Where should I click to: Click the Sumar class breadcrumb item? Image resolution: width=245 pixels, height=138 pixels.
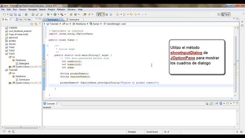tap(95, 24)
